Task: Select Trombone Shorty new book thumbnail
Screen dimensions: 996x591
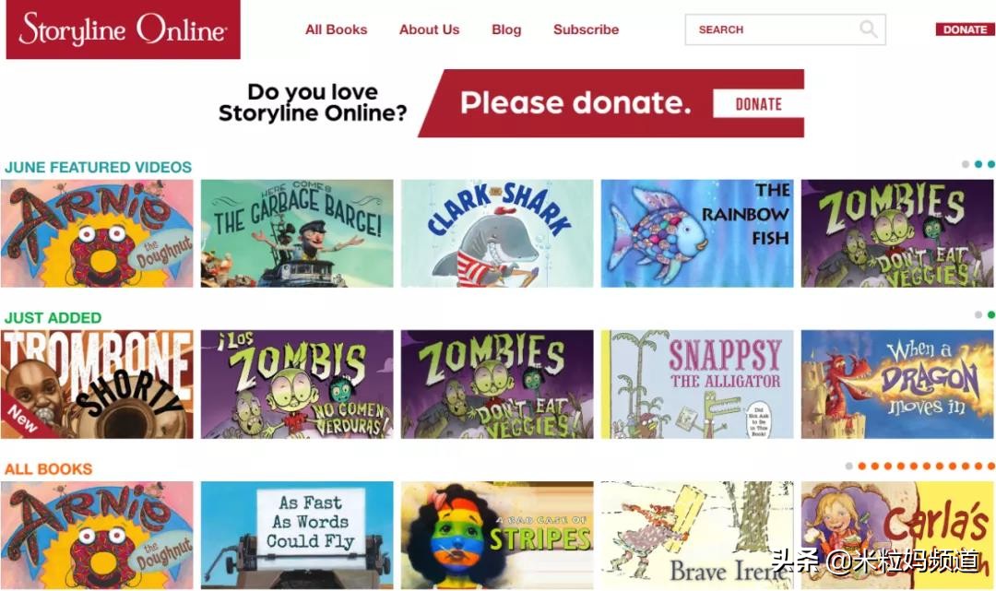Action: pyautogui.click(x=97, y=384)
